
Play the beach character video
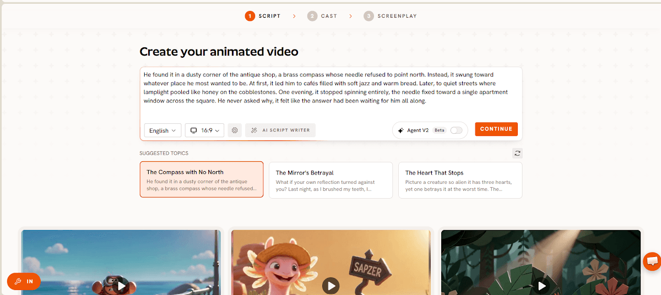[x=121, y=286]
